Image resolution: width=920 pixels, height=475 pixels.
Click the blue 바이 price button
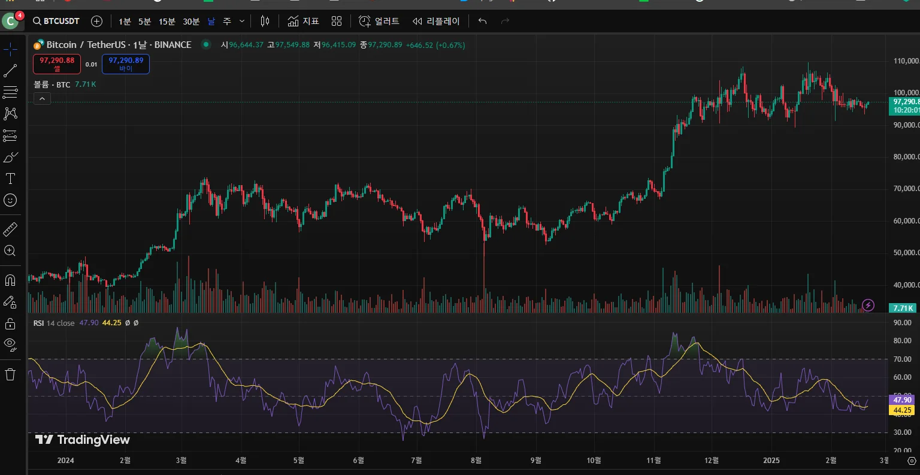126,64
